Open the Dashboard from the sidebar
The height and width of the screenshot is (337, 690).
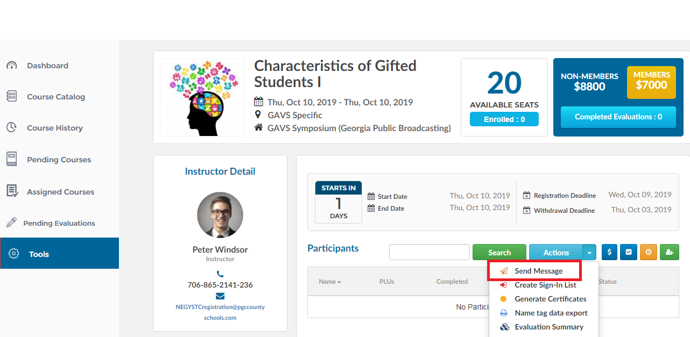tap(47, 66)
